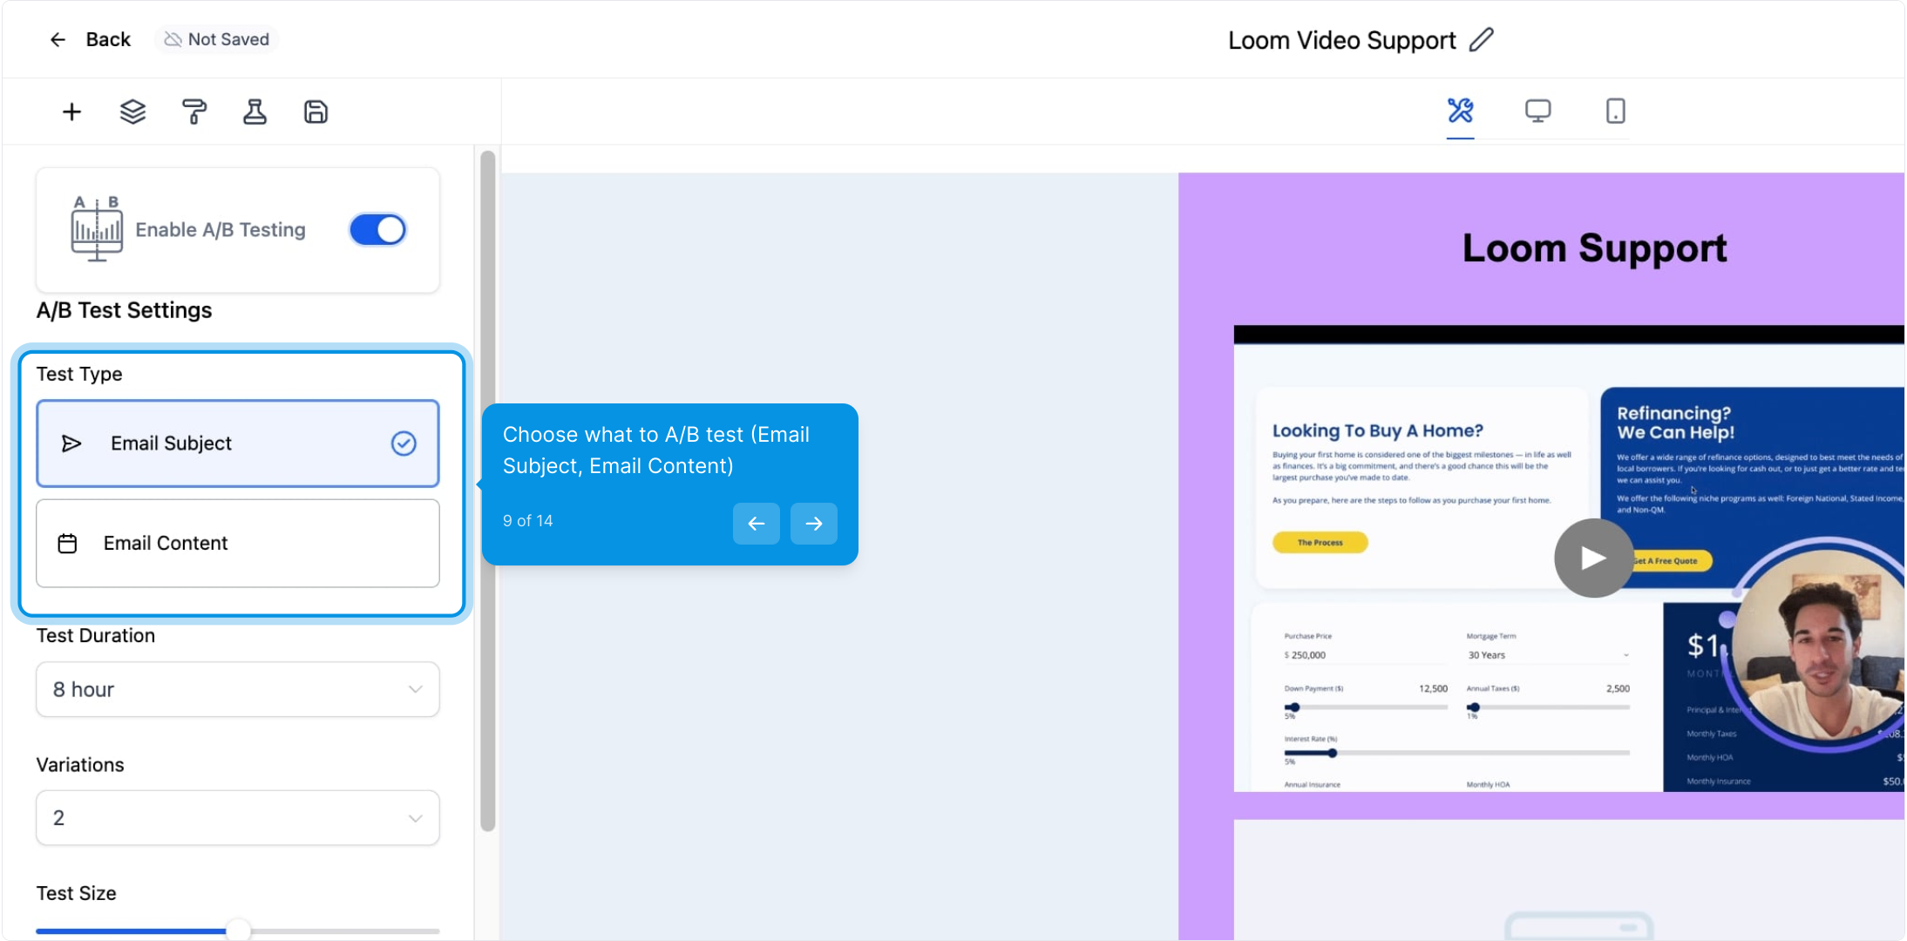The width and height of the screenshot is (1907, 941).
Task: Expand the Variations dropdown
Action: (237, 817)
